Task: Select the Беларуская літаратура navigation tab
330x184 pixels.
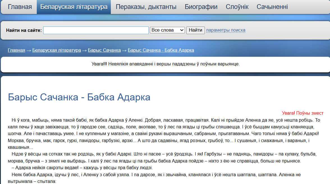Action: pos(74,7)
